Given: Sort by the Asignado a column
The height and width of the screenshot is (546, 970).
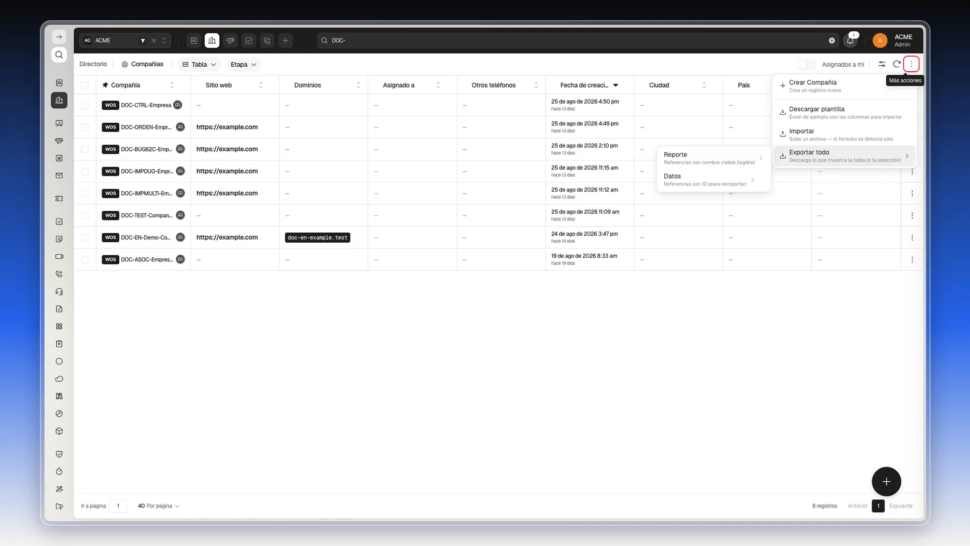Looking at the screenshot, I should tap(438, 85).
